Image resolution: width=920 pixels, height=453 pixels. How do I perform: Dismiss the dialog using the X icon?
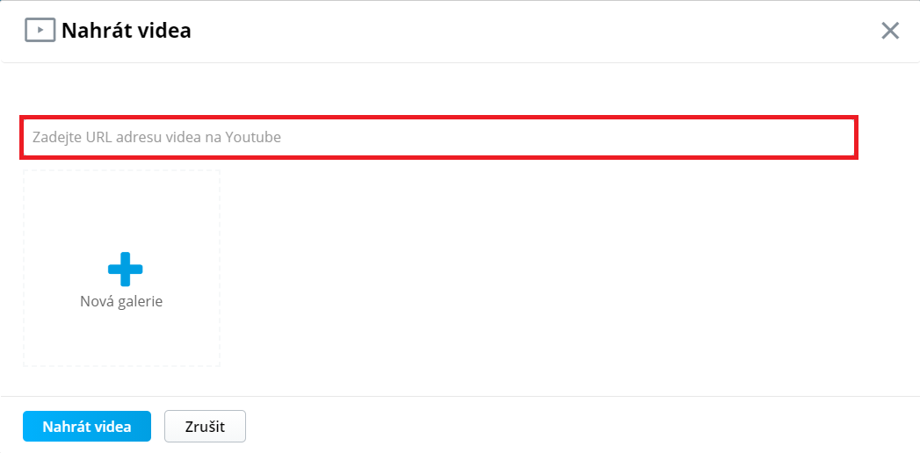click(x=890, y=31)
